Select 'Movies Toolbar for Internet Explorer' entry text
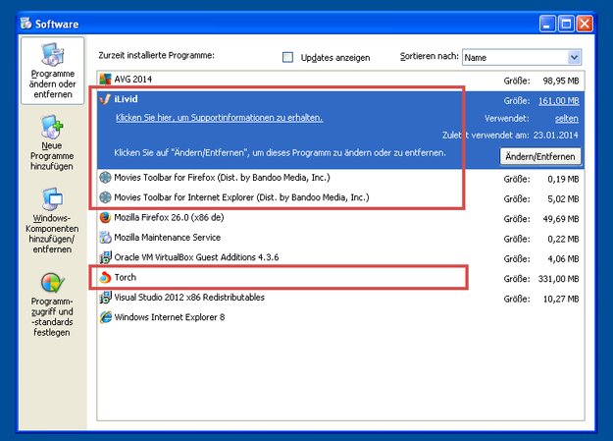The image size is (613, 441). pyautogui.click(x=241, y=197)
